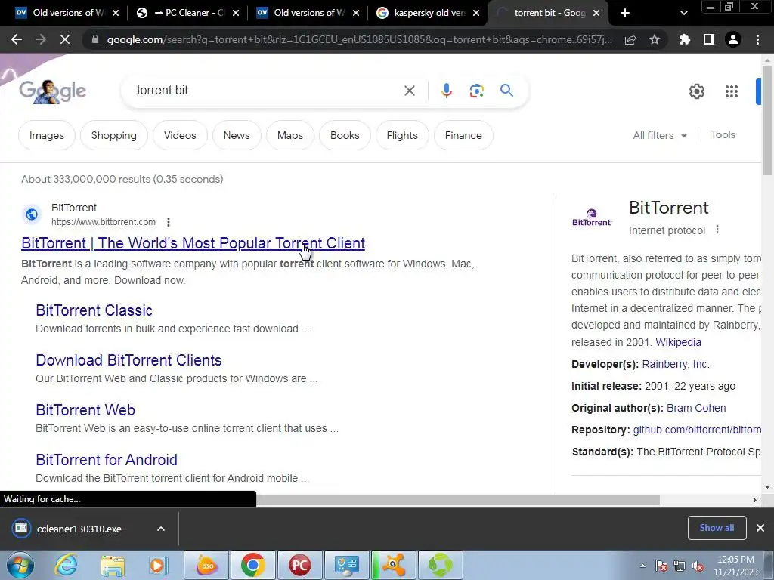
Task: Search by image with the camera lens icon
Action: tap(476, 91)
